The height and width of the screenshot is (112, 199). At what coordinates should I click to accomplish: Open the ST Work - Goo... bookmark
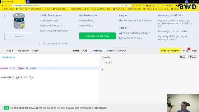click(x=104, y=9)
